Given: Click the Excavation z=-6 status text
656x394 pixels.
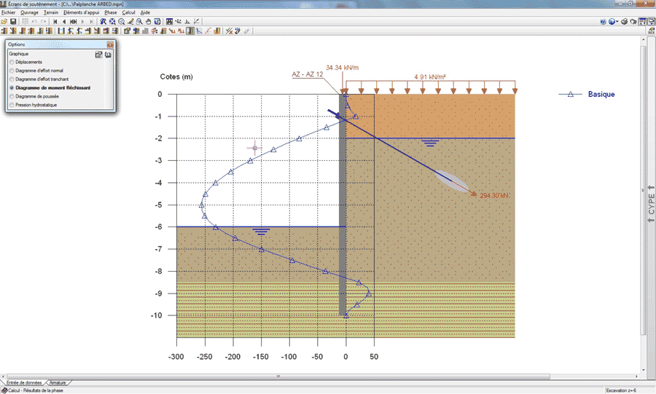Looking at the screenshot, I should [621, 390].
